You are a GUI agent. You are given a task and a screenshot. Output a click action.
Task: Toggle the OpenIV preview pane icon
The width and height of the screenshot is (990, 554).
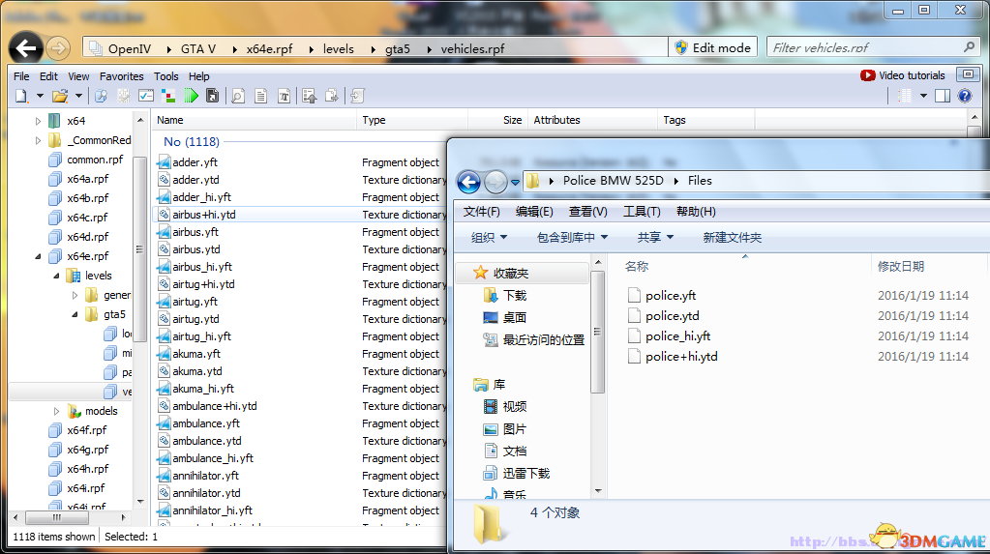pos(943,96)
